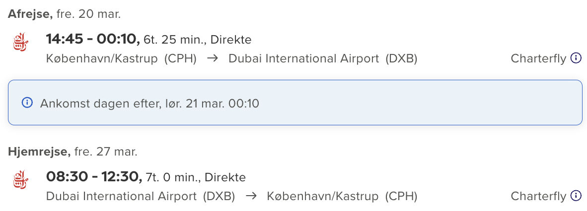
Task: Open the Charterfly info icon for the return flight
Action: pos(576,196)
